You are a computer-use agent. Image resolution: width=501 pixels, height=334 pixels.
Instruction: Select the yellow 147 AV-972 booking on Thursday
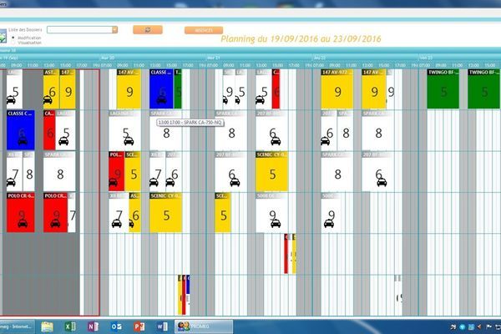click(337, 89)
